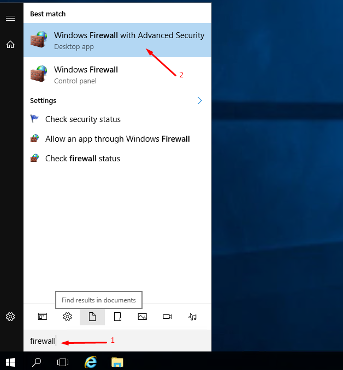Screen dimensions: 343x370
Task: Select Check security status setting
Action: [117, 119]
